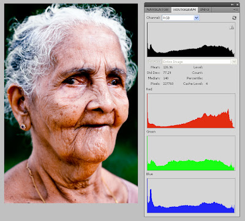Click the Cache Level value 4
This screenshot has width=245, height=221.
(206, 84)
